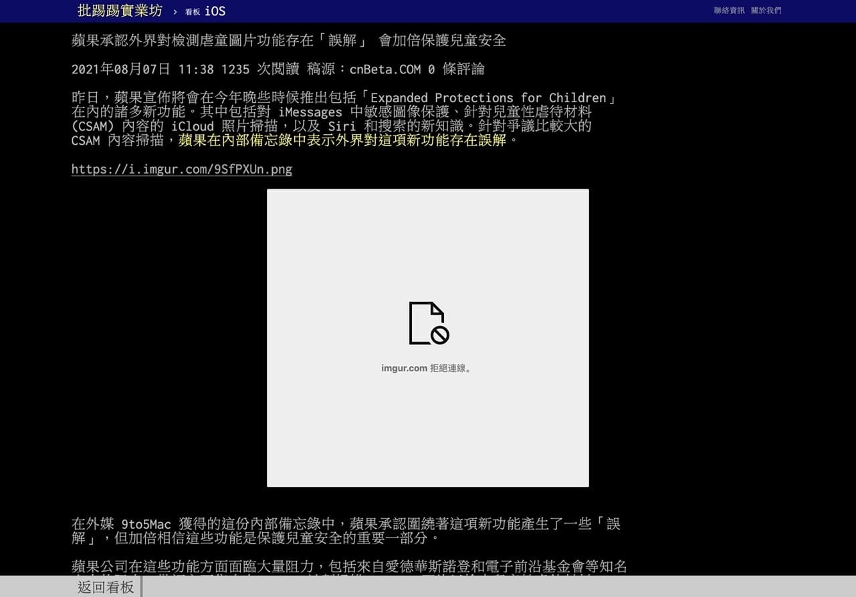Open the 關於我們 link

pos(766,11)
